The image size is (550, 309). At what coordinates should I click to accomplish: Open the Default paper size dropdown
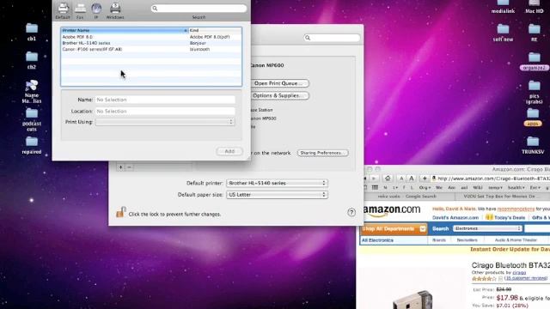pyautogui.click(x=277, y=195)
